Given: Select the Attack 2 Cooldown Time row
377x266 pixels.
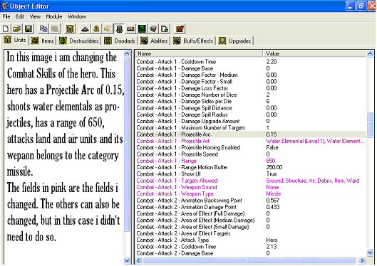Looking at the screenshot, I should [x=251, y=247].
